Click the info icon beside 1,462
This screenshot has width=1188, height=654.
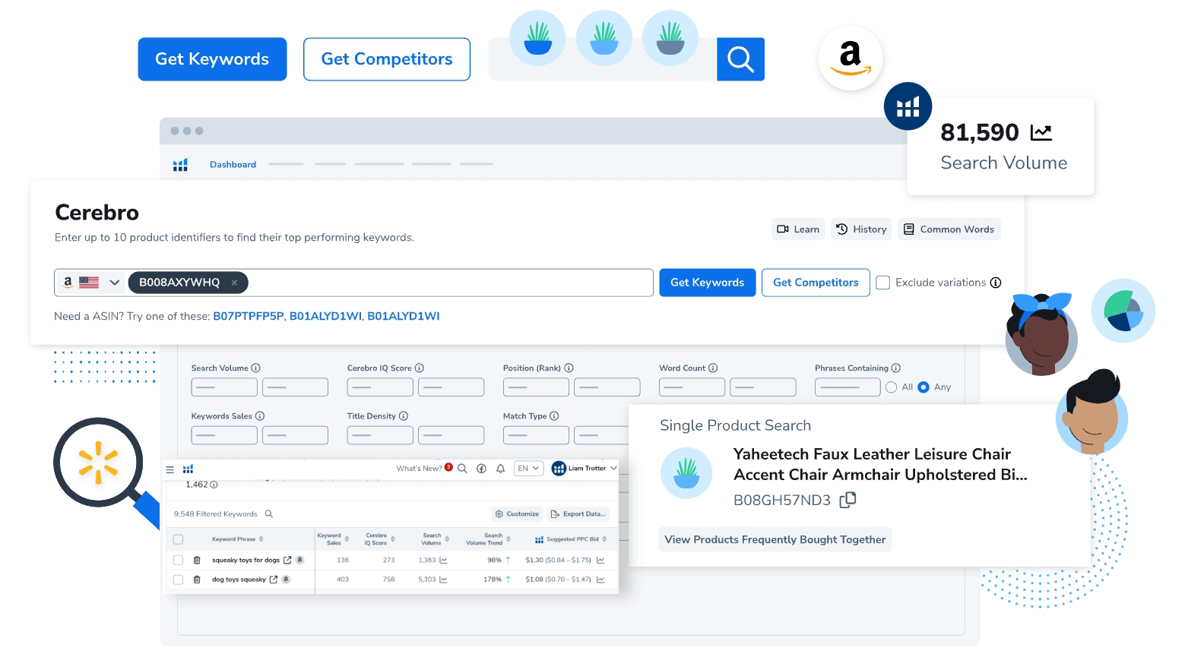pyautogui.click(x=214, y=485)
